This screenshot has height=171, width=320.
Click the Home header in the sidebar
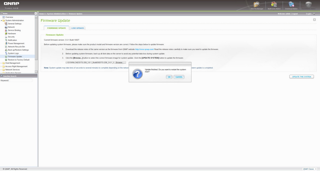pyautogui.click(x=5, y=13)
